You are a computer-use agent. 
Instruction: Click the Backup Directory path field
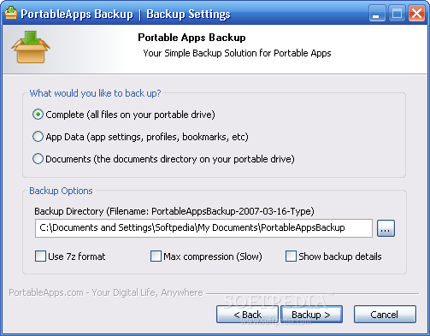pyautogui.click(x=203, y=228)
